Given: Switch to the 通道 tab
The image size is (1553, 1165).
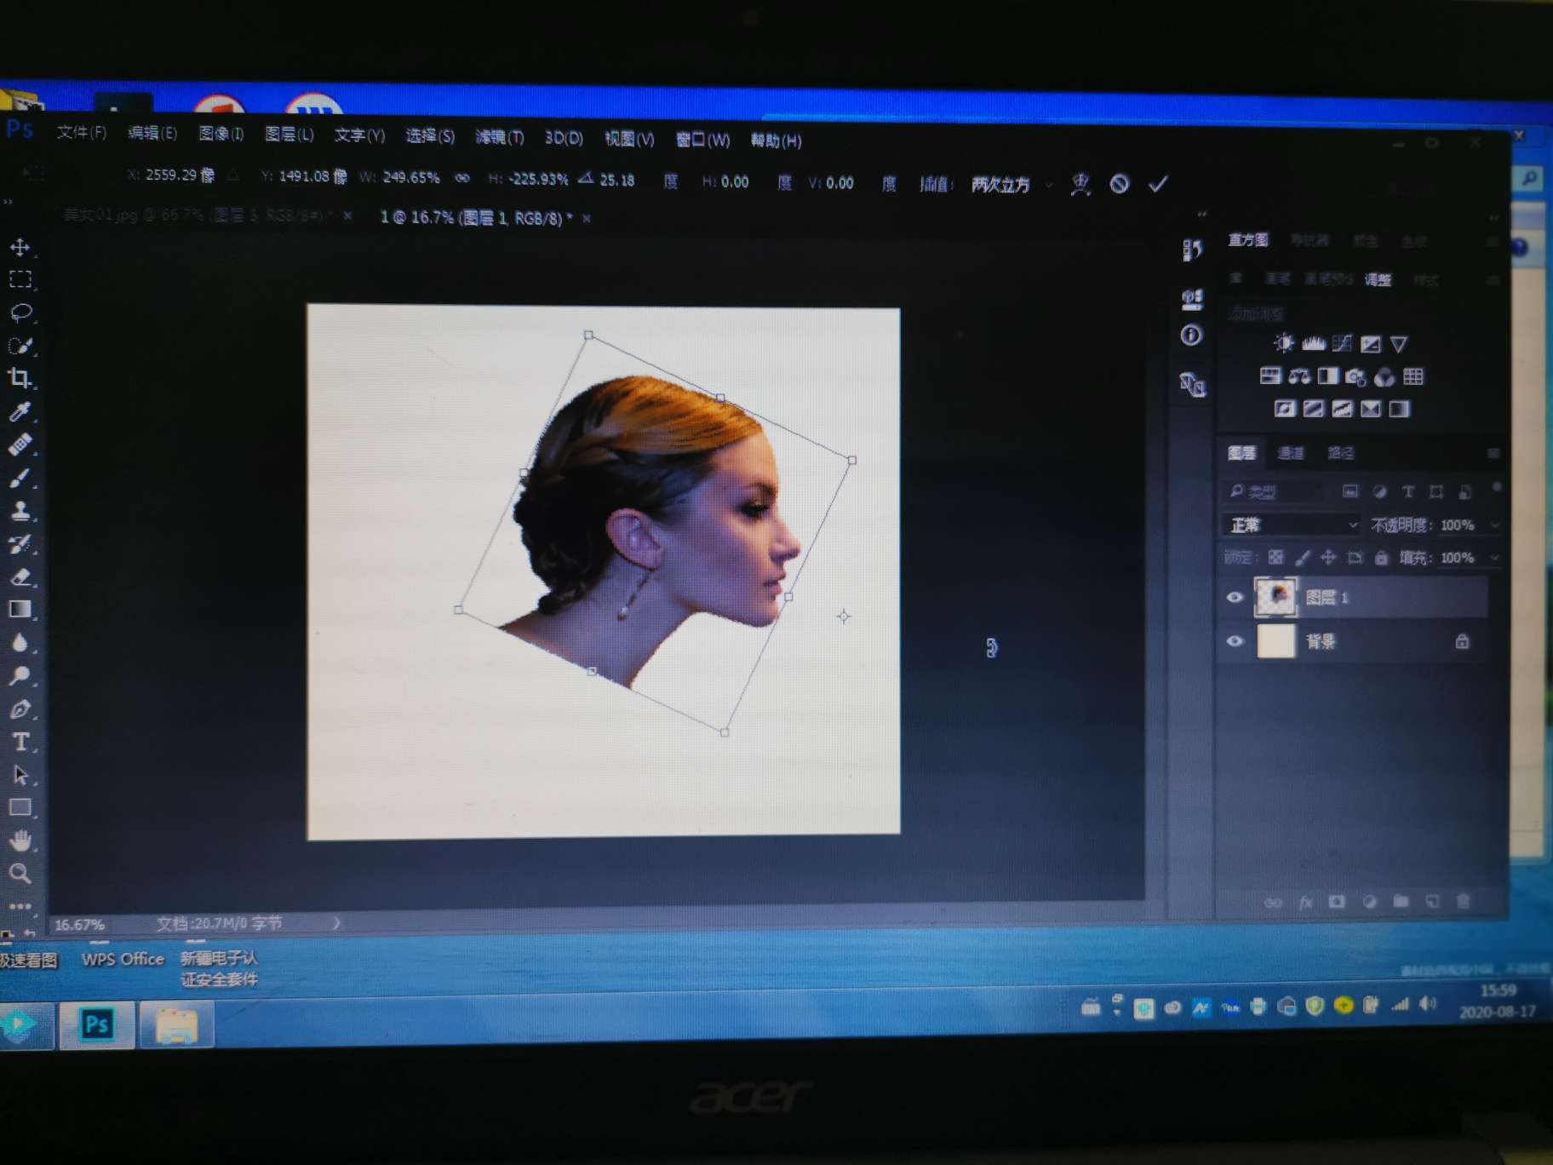Looking at the screenshot, I should pos(1291,453).
